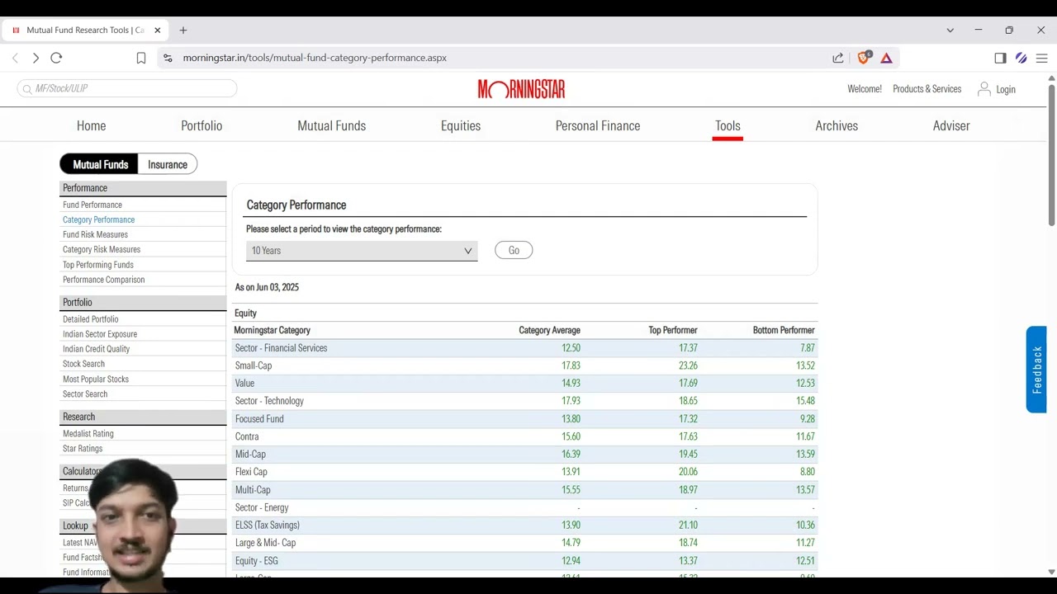Viewport: 1057px width, 594px height.
Task: Click the Login link
Action: click(x=1006, y=89)
